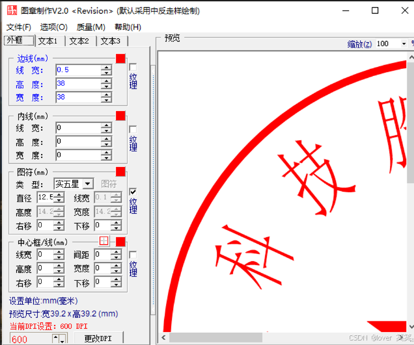
Task: Click the 边线 线宽 field 0.5
Action: [x=78, y=70]
